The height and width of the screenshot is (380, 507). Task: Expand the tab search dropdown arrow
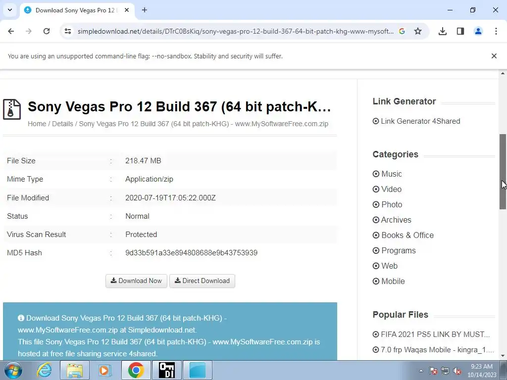10,10
